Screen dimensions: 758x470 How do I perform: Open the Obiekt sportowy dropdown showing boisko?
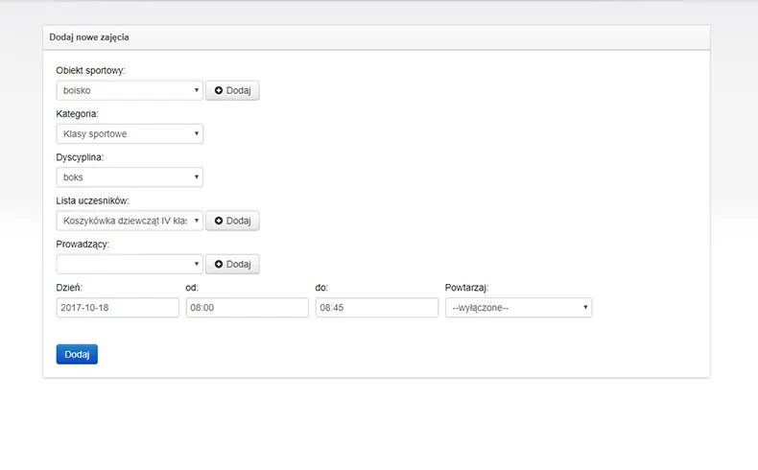tap(130, 91)
